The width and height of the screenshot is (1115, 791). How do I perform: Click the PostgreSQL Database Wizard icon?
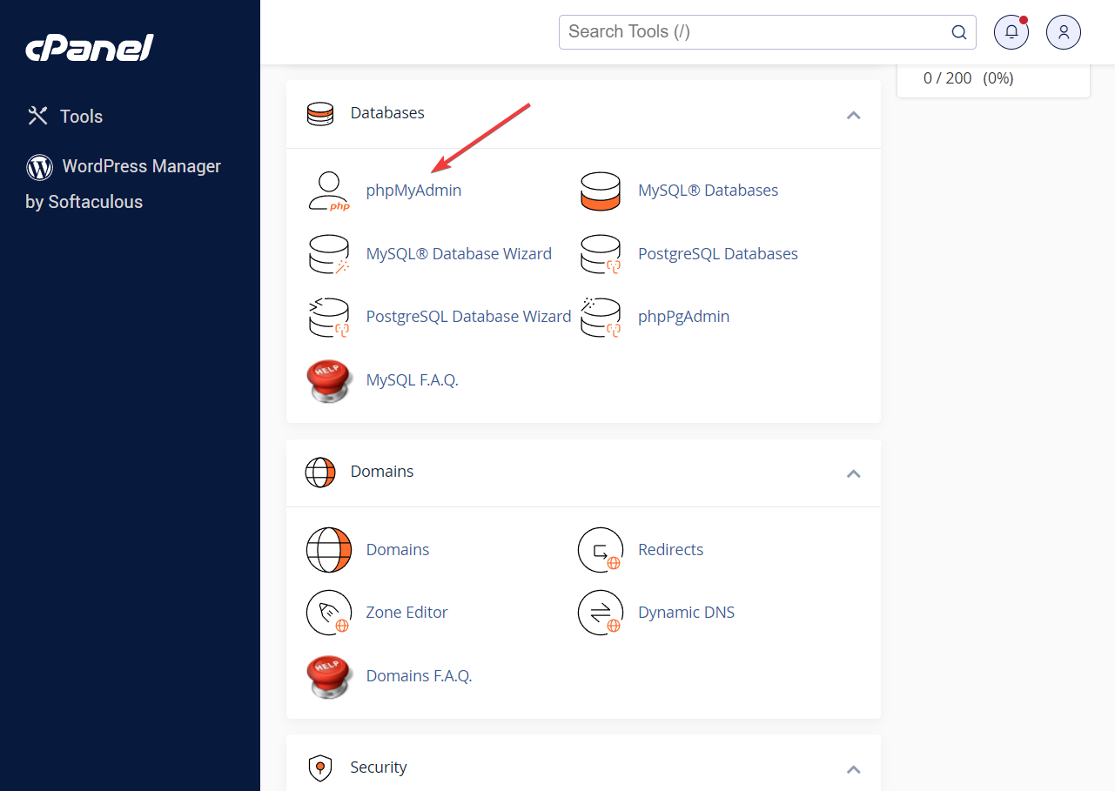(x=329, y=316)
